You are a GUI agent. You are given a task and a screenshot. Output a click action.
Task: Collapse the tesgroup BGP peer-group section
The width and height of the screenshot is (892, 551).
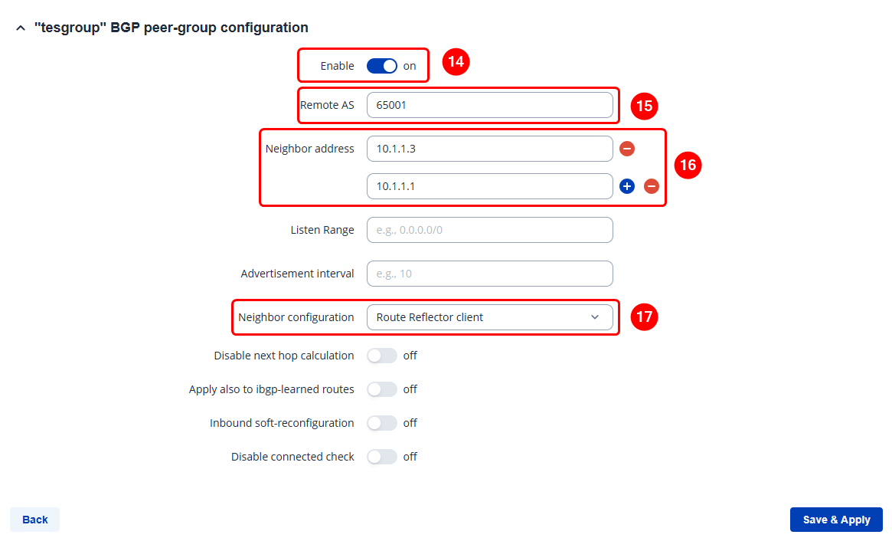(x=20, y=28)
